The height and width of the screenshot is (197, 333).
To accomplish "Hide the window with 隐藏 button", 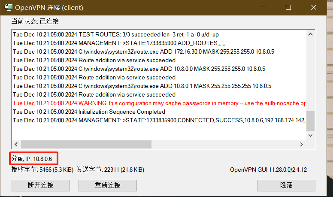I will click(x=286, y=185).
